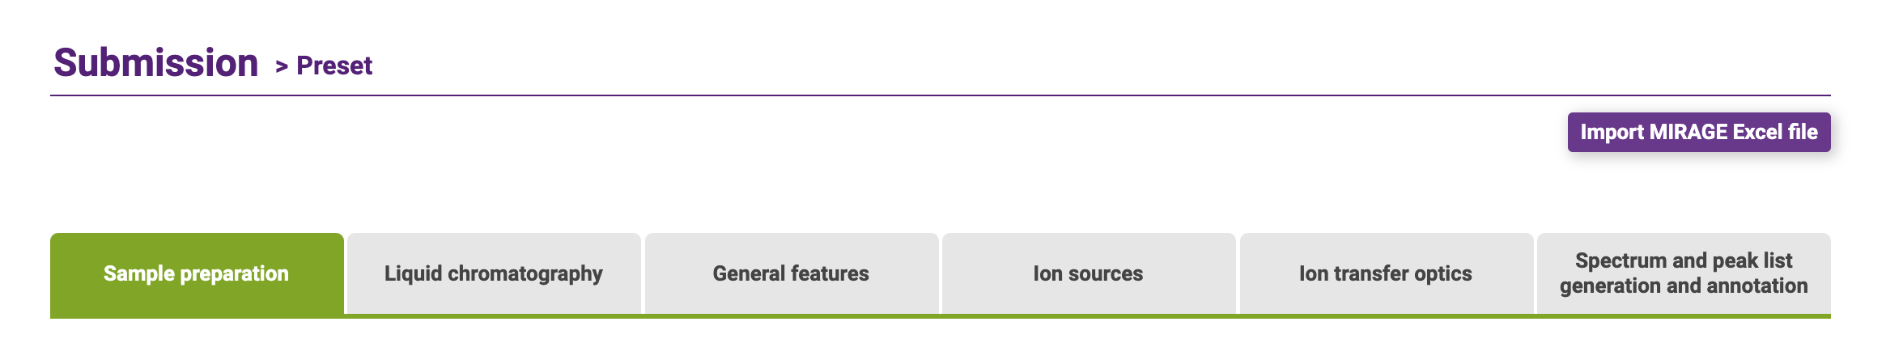
Task: Open Spectrum and peak list generation tab
Action: click(x=1684, y=273)
